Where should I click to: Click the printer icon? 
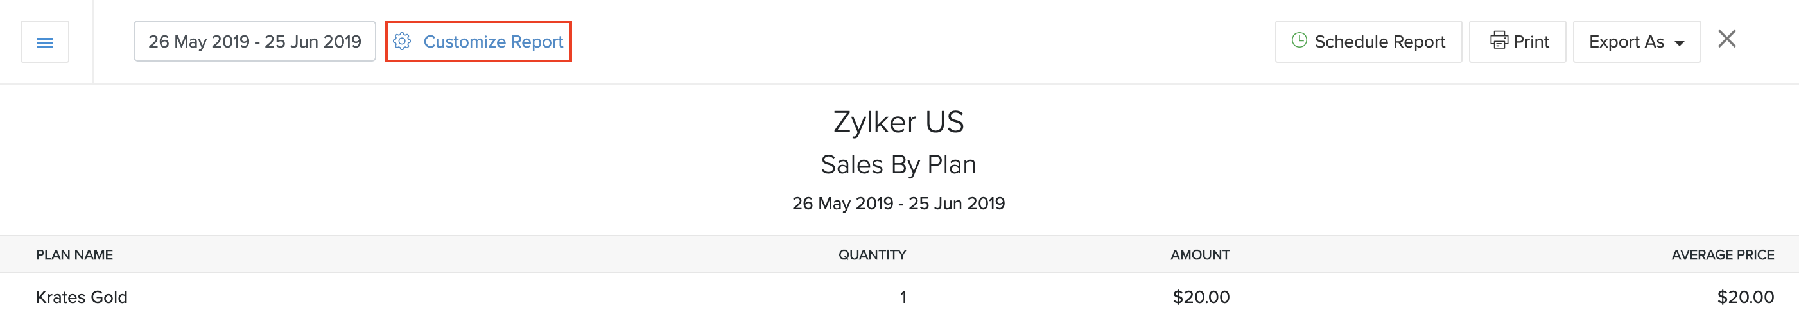point(1499,40)
